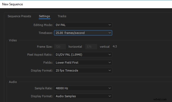
Task: Click the vertical label next to 576
Action: pyautogui.click(x=105, y=47)
